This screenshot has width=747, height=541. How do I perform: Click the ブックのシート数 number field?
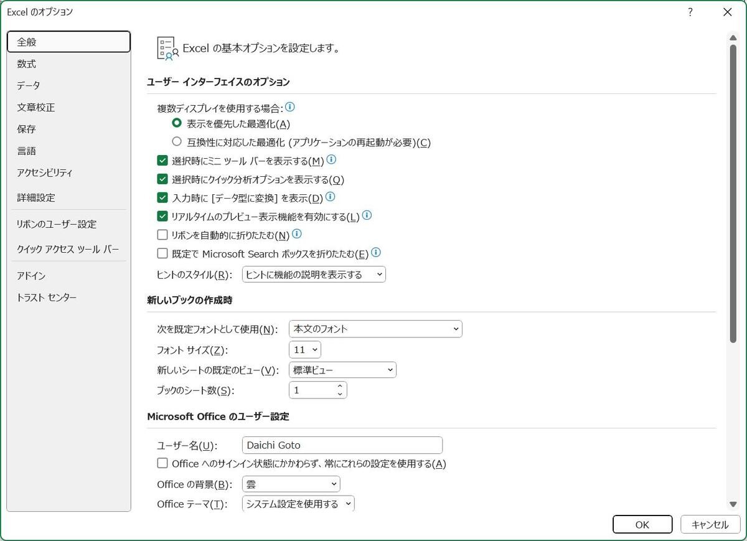[312, 390]
